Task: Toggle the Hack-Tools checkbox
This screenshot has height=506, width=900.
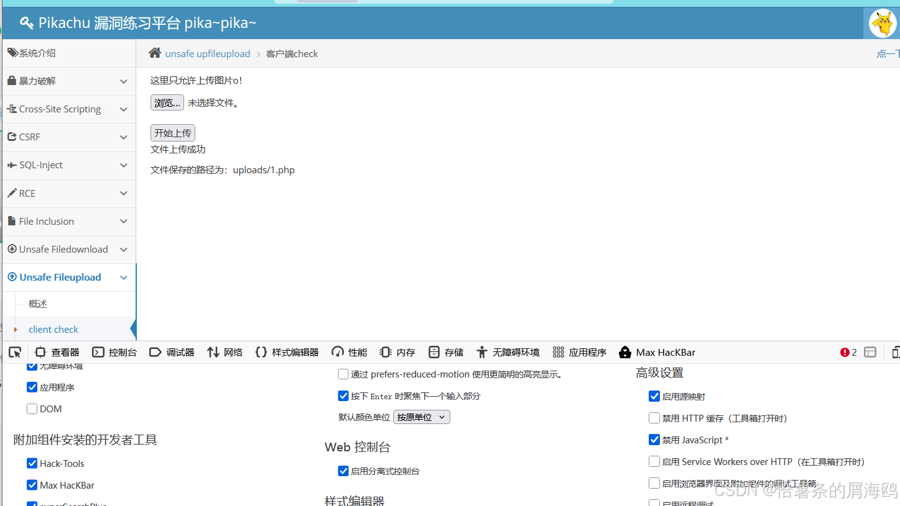Action: click(x=32, y=463)
